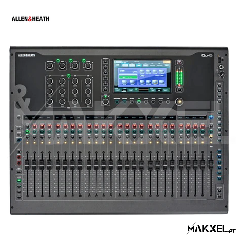Click the glowing touchscreen rotary encoder
Viewport: 243px width, 243px height.
tap(179, 102)
